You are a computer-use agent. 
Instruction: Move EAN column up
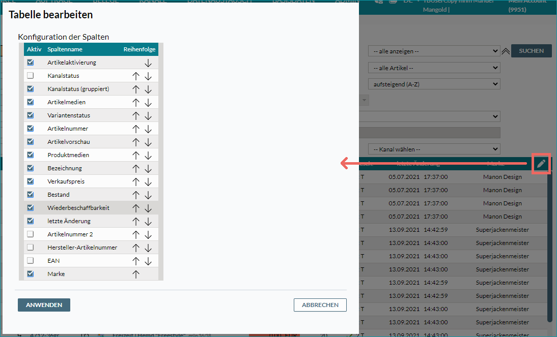click(x=136, y=261)
